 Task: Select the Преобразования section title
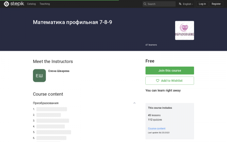click(x=46, y=103)
